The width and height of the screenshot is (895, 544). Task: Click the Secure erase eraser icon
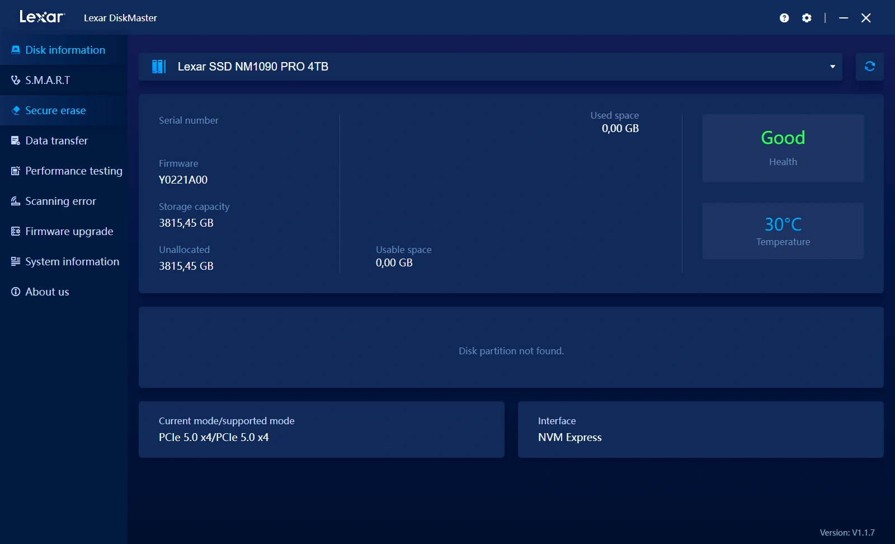(16, 110)
